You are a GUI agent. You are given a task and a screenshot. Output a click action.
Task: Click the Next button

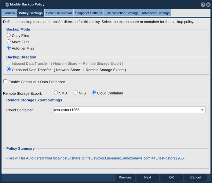148,177
